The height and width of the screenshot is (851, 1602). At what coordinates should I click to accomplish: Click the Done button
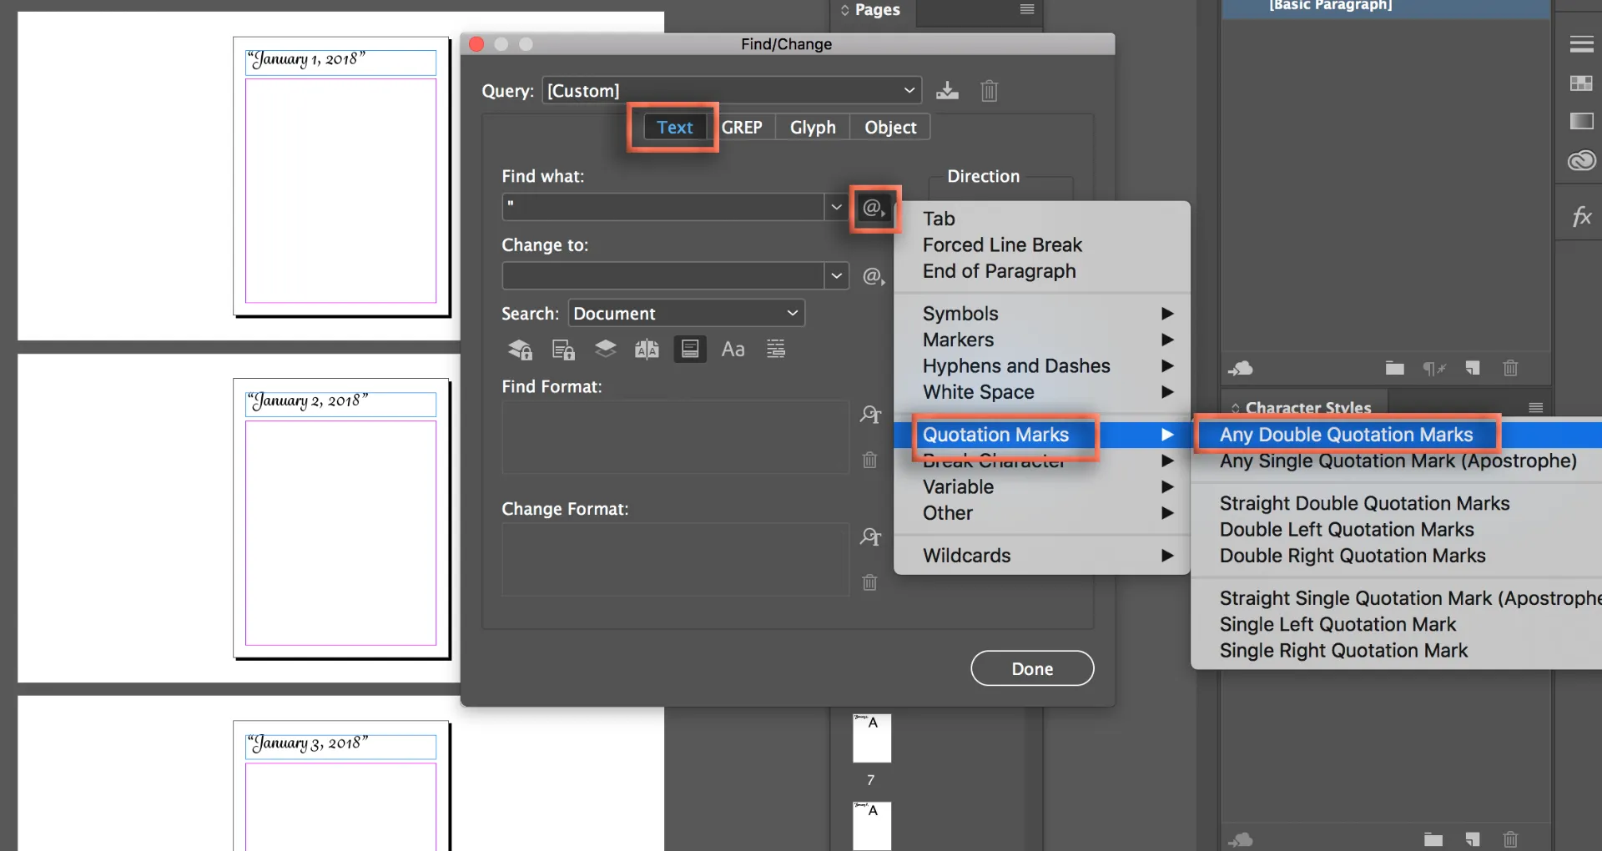pyautogui.click(x=1032, y=667)
